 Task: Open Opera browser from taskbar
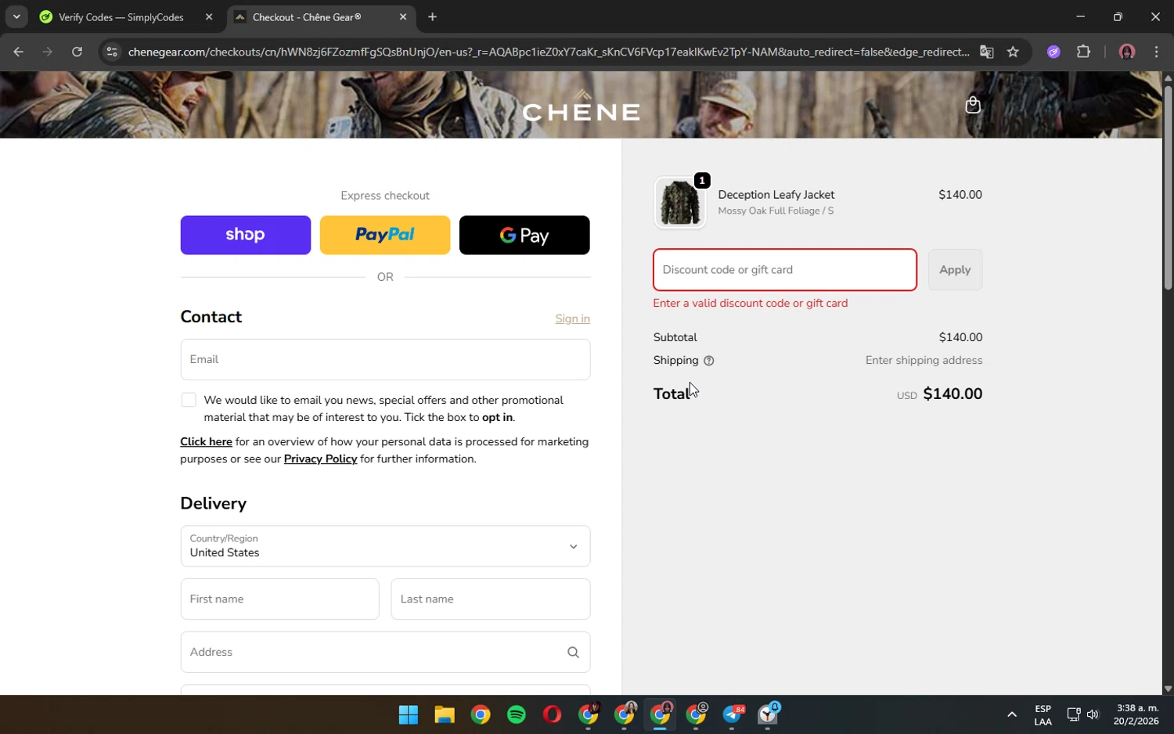point(553,714)
